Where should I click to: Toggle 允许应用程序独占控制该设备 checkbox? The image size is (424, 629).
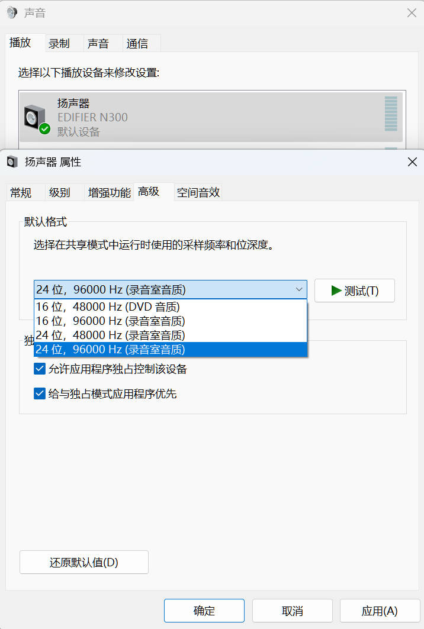[40, 369]
